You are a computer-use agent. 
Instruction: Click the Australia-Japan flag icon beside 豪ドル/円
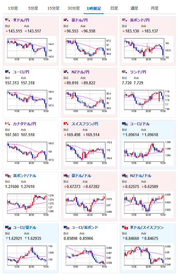[x=66, y=20]
